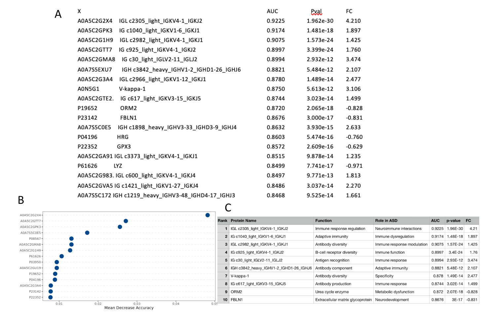The height and width of the screenshot is (314, 482).
Task: Select the A0A5C2GPK3 axis label in plot
Action: [x=30, y=227]
